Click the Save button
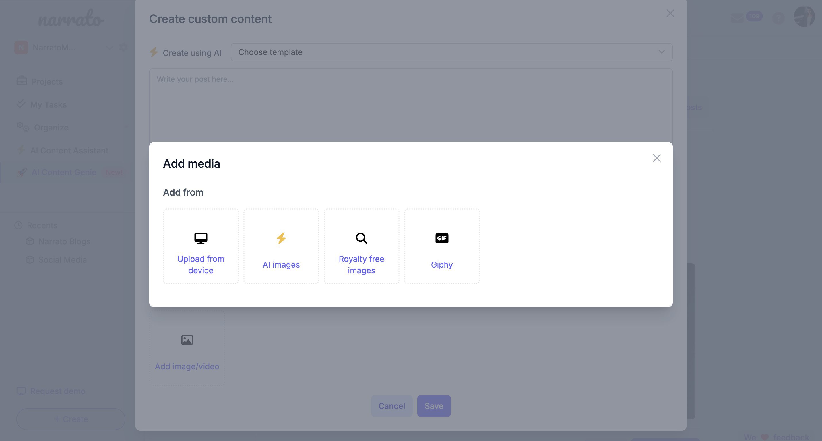The width and height of the screenshot is (822, 441). [x=434, y=406]
